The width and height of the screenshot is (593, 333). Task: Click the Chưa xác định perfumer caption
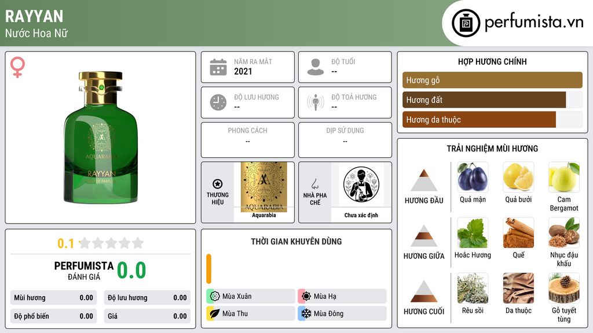click(361, 215)
